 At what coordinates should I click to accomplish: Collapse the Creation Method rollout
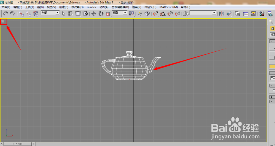(x=272, y=86)
